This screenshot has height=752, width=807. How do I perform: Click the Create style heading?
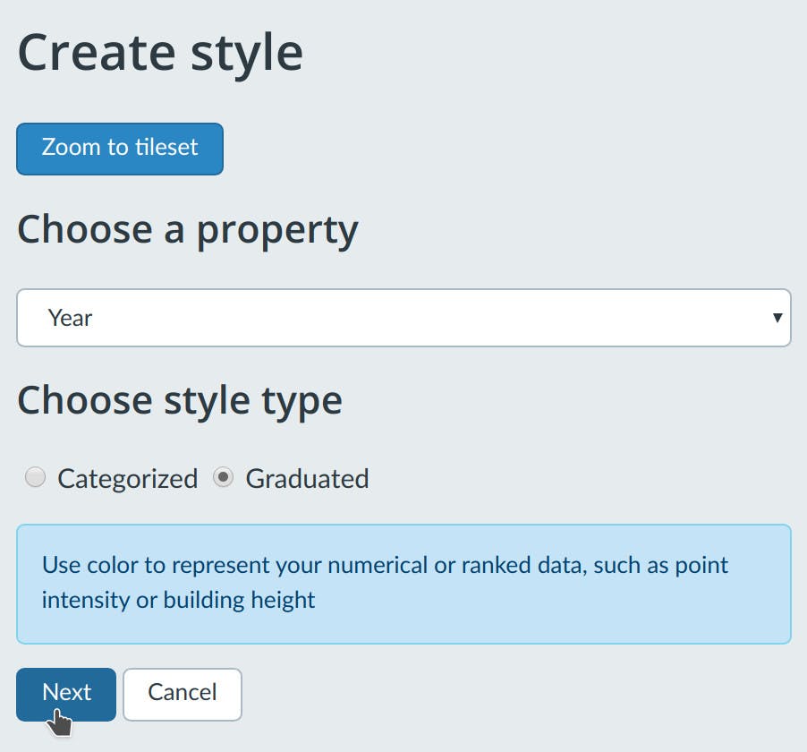160,53
